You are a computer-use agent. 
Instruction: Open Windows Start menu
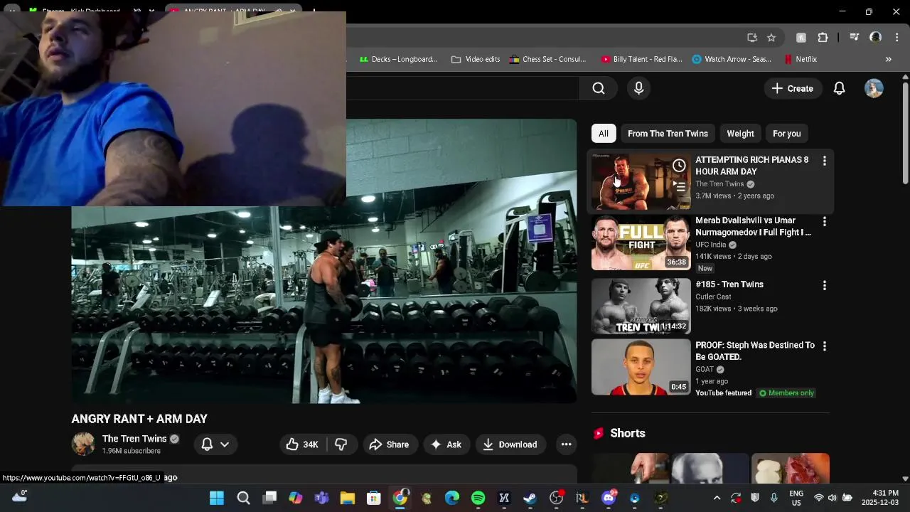217,498
